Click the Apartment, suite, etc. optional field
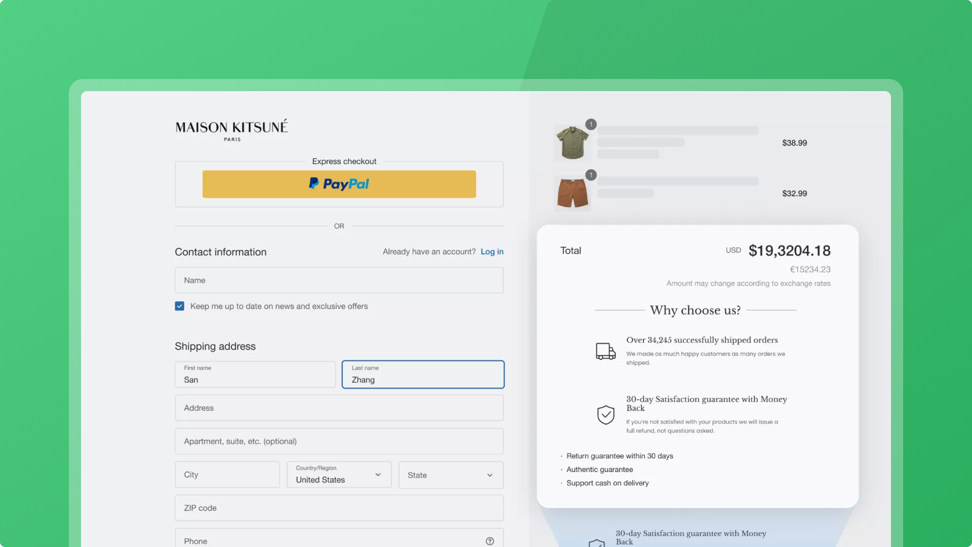 pyautogui.click(x=339, y=441)
